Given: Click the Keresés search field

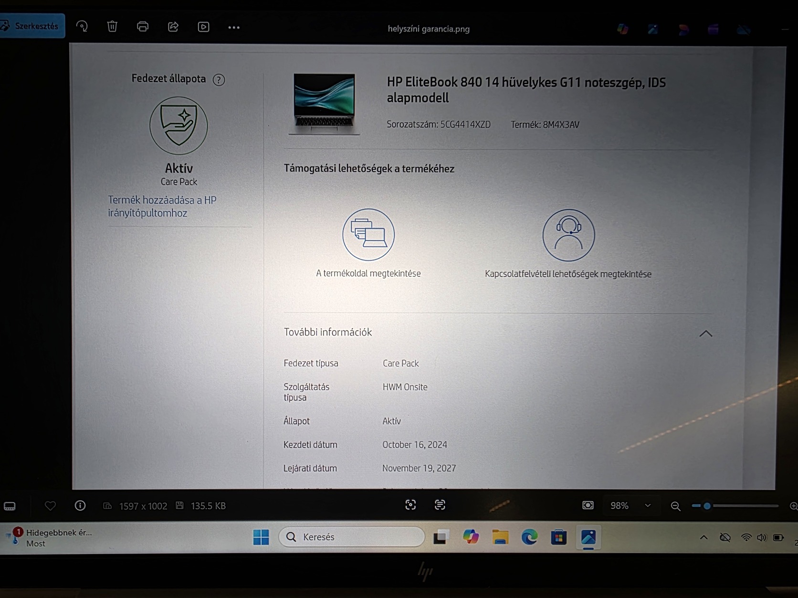Looking at the screenshot, I should coord(352,536).
